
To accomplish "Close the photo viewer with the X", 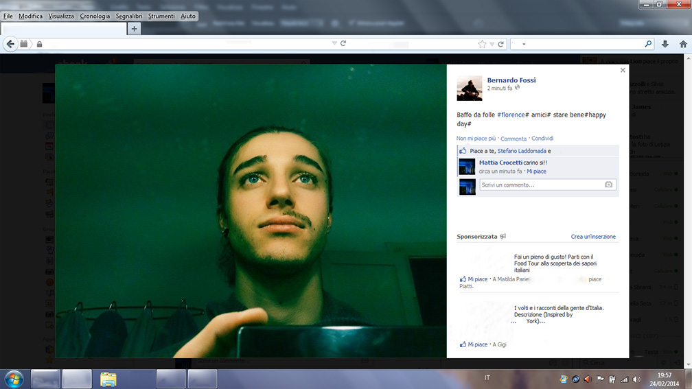I will [623, 70].
